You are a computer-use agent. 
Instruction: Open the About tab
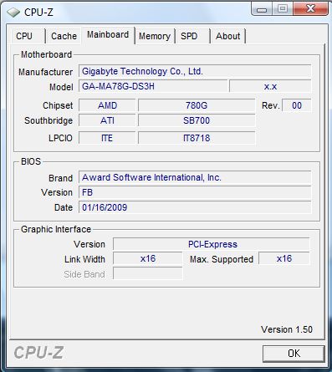pos(228,36)
